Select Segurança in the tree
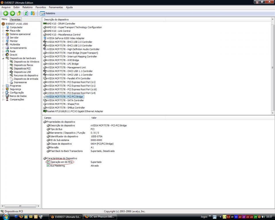 15,89
